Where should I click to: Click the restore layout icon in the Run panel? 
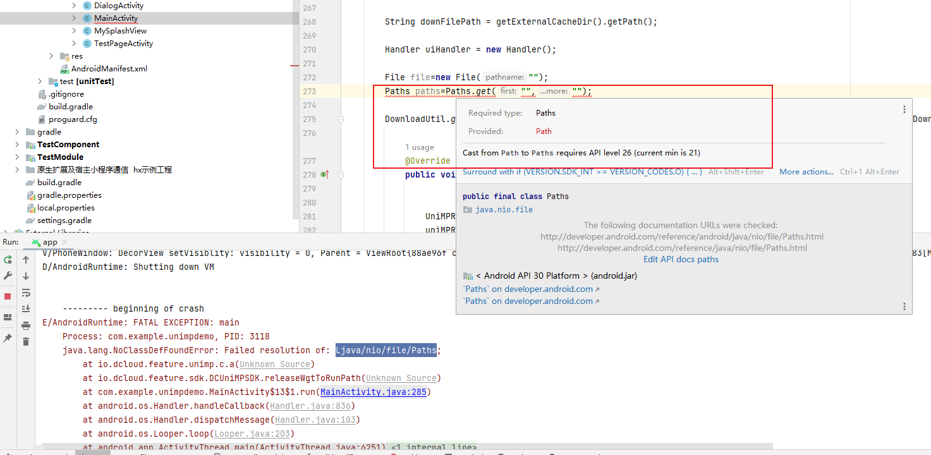[x=8, y=317]
